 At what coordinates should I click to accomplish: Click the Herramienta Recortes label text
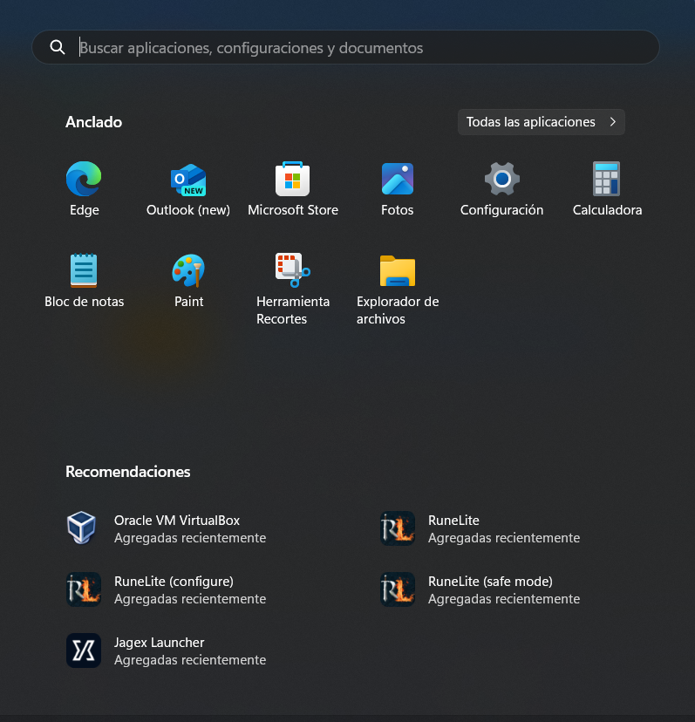click(x=293, y=310)
